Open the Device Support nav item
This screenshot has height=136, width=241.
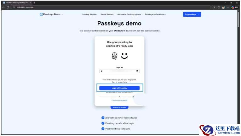tap(107, 14)
